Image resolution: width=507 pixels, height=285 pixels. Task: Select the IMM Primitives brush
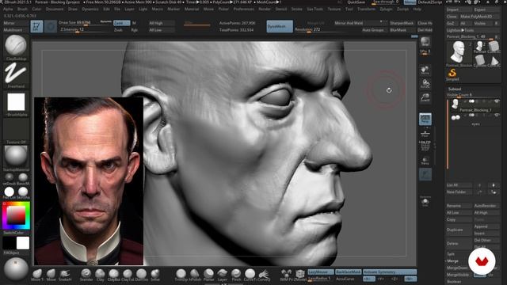(x=286, y=275)
